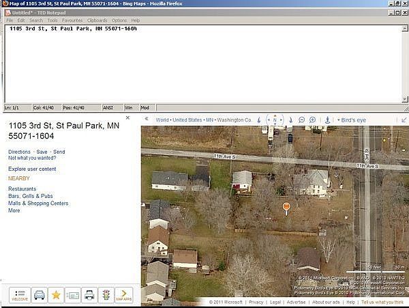The width and height of the screenshot is (409, 308).
Task: Click 'Col: 41/40' status field
Action: [x=47, y=108]
